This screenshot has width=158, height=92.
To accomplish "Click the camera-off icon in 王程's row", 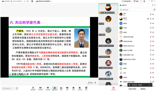I will (x=153, y=73).
